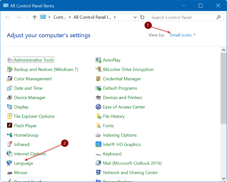Click the search magnifier icon
Viewport: 227px width, 182px height.
219,17
